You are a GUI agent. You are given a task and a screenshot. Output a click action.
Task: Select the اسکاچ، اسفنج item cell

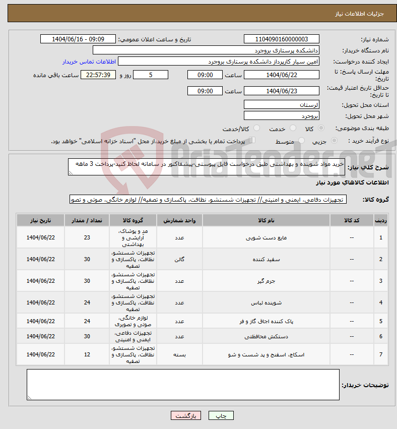point(266,354)
